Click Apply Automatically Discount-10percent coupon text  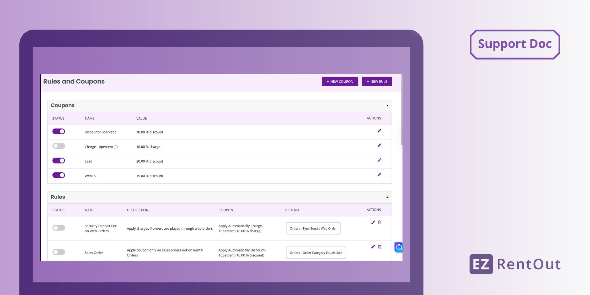pyautogui.click(x=242, y=253)
